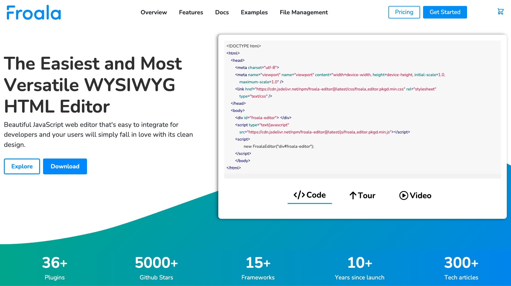Switch to the Code tab
Image resolution: width=511 pixels, height=286 pixels.
point(309,195)
